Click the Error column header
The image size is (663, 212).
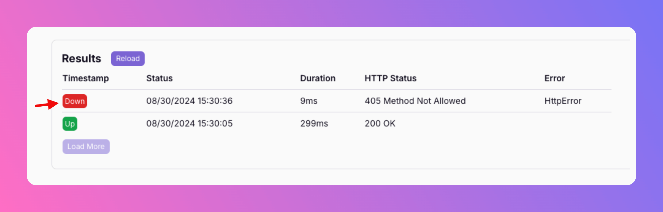(554, 78)
